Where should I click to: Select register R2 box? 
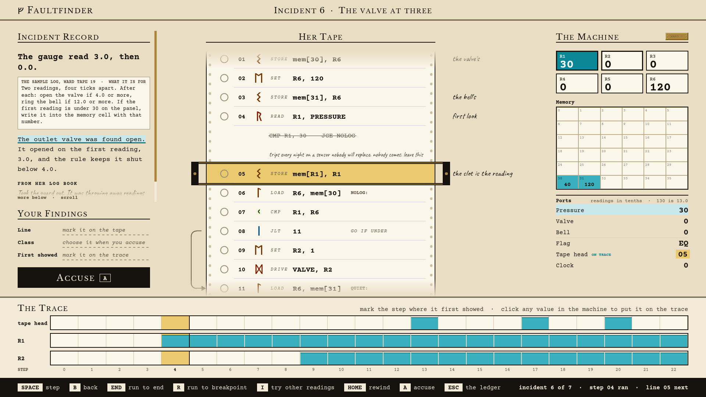pyautogui.click(x=622, y=61)
